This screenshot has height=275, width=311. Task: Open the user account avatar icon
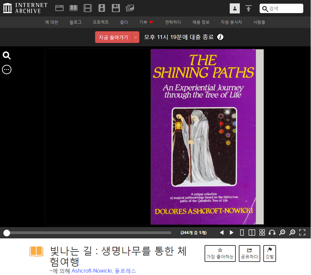pos(235,8)
